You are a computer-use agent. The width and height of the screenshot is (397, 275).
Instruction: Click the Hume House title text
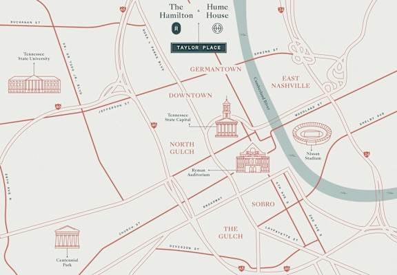point(217,11)
